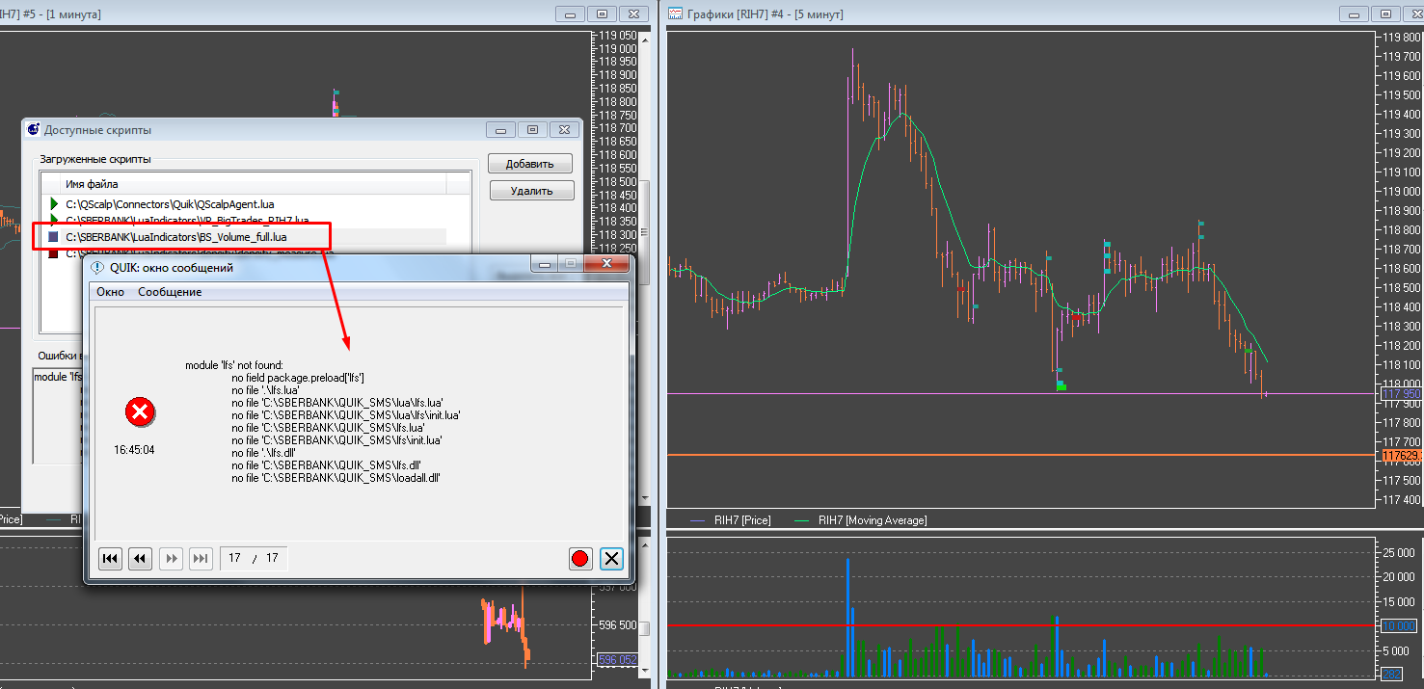Click the RIH7 [Price] legend entry
The width and height of the screenshot is (1424, 689).
tap(740, 520)
